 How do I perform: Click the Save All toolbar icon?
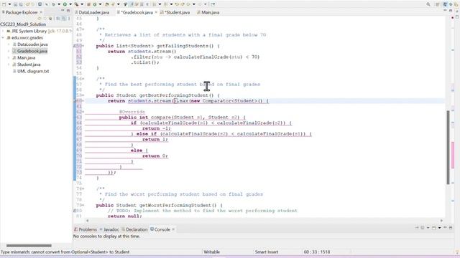pyautogui.click(x=21, y=4)
